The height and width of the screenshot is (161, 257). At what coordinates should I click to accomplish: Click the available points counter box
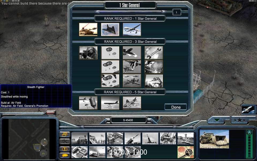(176, 12)
